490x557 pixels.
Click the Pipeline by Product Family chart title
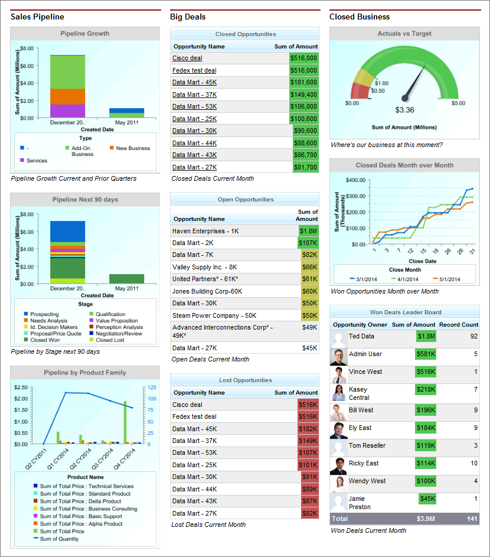coord(84,373)
